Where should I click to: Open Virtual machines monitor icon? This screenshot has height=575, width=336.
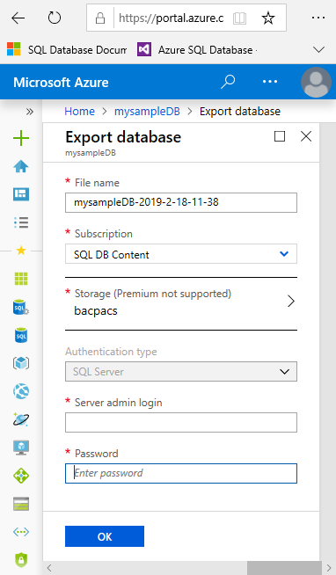point(21,448)
